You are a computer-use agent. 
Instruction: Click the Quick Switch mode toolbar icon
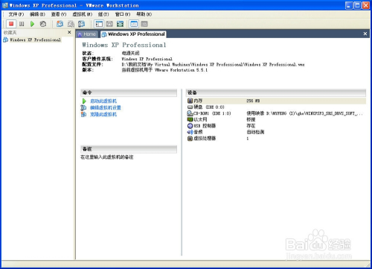(x=109, y=24)
